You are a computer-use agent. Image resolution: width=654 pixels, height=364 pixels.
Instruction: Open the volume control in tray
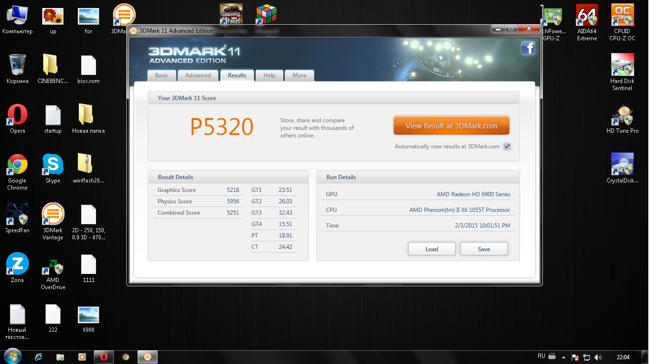click(x=598, y=357)
